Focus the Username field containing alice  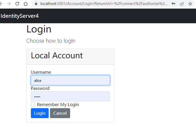(x=70, y=80)
